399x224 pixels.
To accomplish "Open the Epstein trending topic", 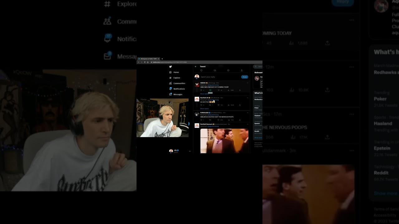I will click(x=258, y=124).
